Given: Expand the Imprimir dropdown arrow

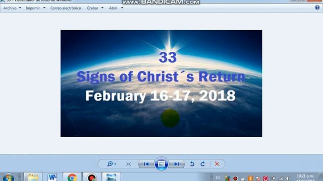Looking at the screenshot, I should coord(44,8).
